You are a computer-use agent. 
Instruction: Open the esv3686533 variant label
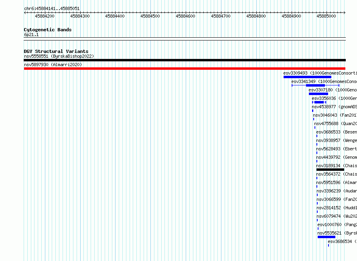337,132
